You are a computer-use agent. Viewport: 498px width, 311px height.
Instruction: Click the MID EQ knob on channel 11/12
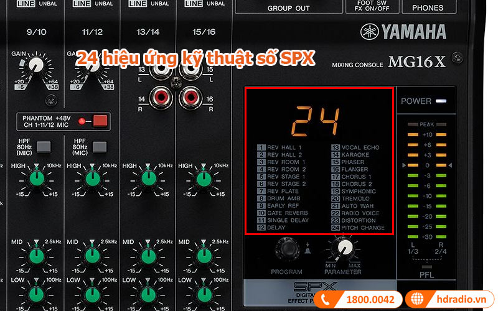(92, 256)
